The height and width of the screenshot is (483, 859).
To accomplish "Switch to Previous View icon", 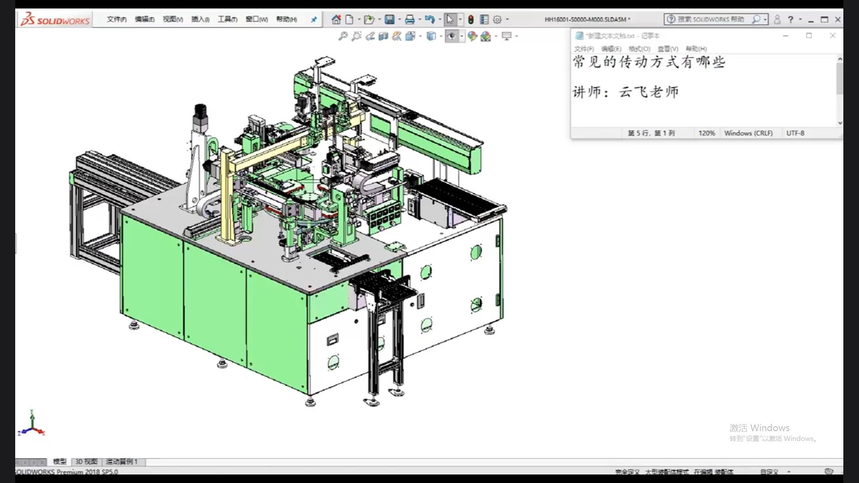I will [370, 36].
